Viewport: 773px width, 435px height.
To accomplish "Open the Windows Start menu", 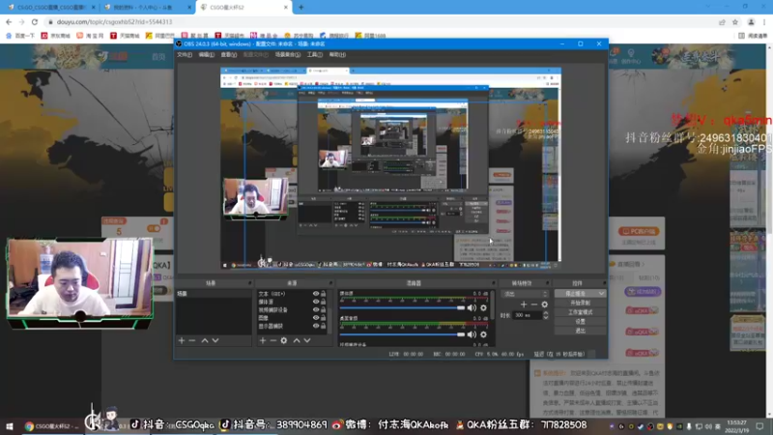I will (10, 426).
